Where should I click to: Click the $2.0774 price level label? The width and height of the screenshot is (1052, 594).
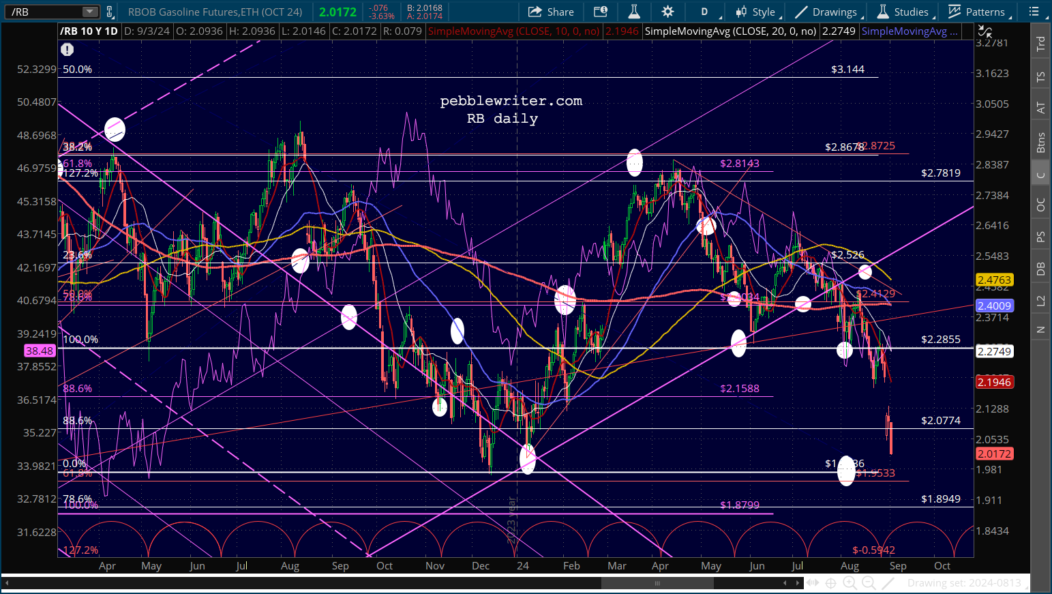pyautogui.click(x=941, y=420)
